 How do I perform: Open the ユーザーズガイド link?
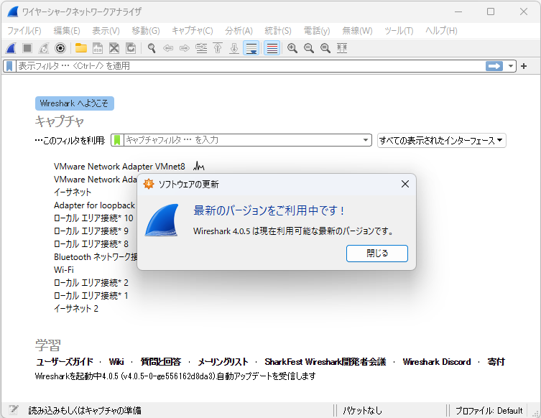(x=65, y=362)
